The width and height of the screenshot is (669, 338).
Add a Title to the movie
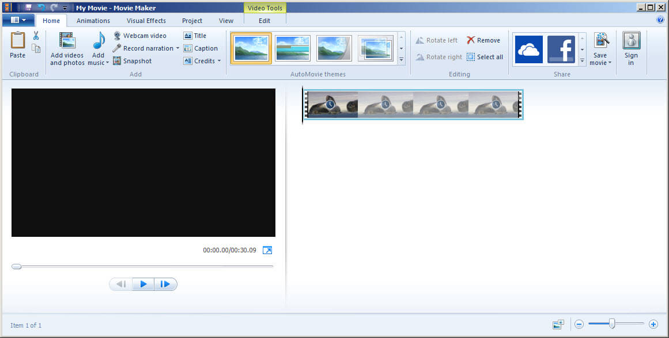tap(195, 36)
